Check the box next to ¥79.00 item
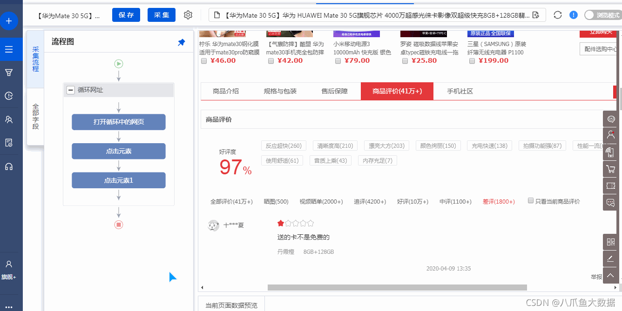The width and height of the screenshot is (622, 311). 338,61
